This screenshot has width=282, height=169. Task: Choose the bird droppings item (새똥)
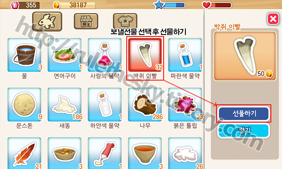coord(64,105)
